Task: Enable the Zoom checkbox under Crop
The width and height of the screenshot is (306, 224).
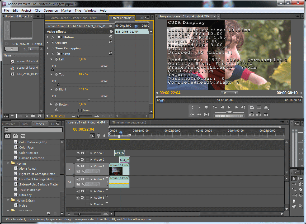Action: tap(80, 110)
